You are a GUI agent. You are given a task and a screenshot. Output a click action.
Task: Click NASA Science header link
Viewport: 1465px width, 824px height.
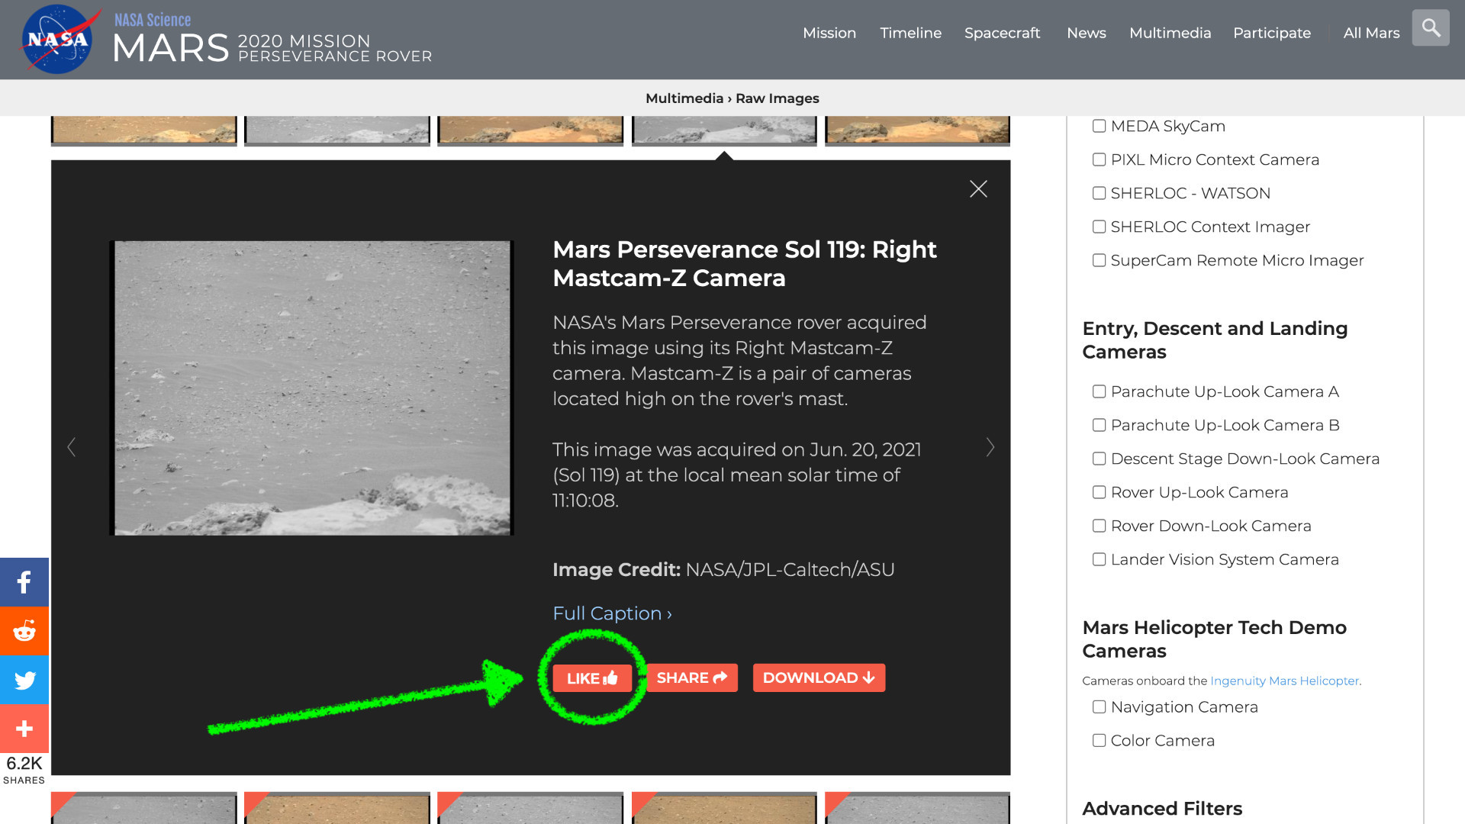click(x=153, y=20)
